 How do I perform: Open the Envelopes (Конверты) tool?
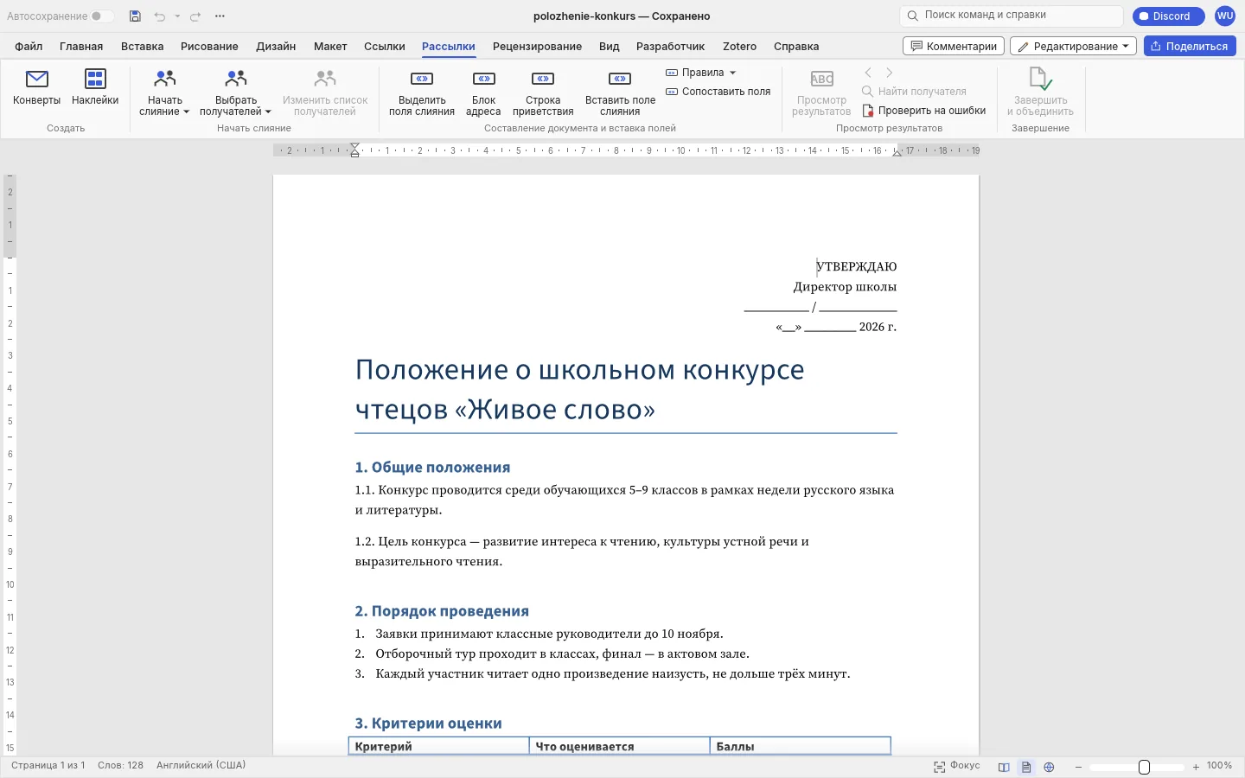click(37, 88)
